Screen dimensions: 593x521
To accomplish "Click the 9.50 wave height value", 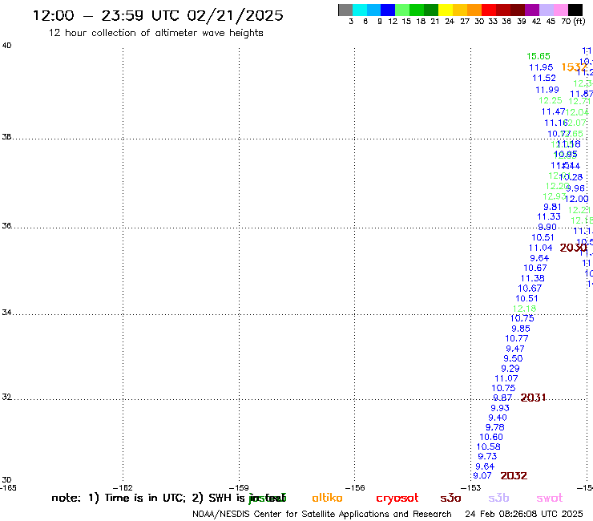I will [513, 358].
